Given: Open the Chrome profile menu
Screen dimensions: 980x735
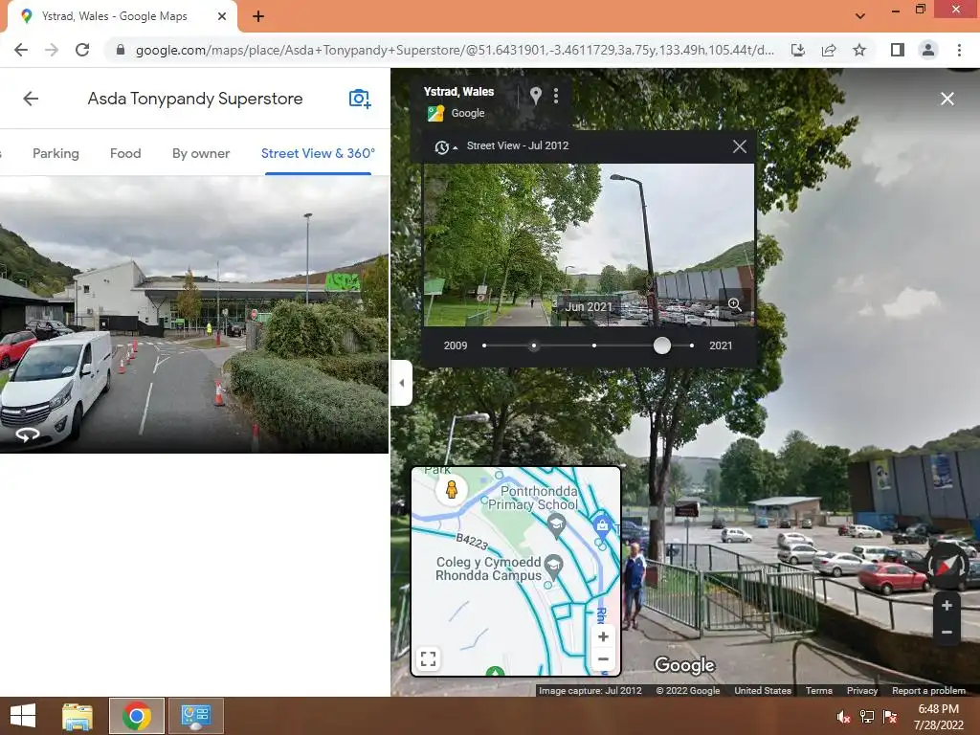Looking at the screenshot, I should [928, 50].
